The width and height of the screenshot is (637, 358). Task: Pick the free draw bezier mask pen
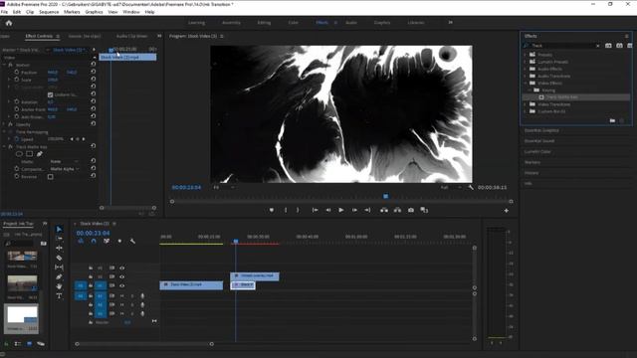click(x=40, y=154)
